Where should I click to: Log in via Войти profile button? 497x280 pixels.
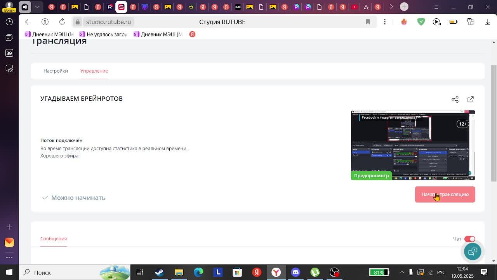[9, 7]
